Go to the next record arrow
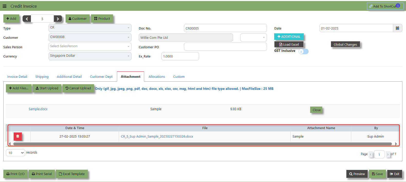This screenshot has width=406, height=182. point(58,19)
